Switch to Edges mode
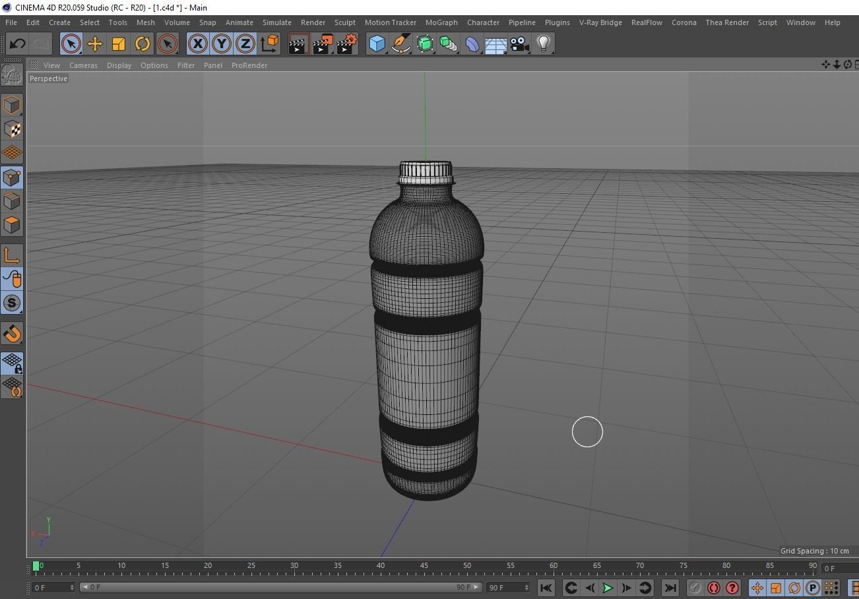 click(x=12, y=201)
